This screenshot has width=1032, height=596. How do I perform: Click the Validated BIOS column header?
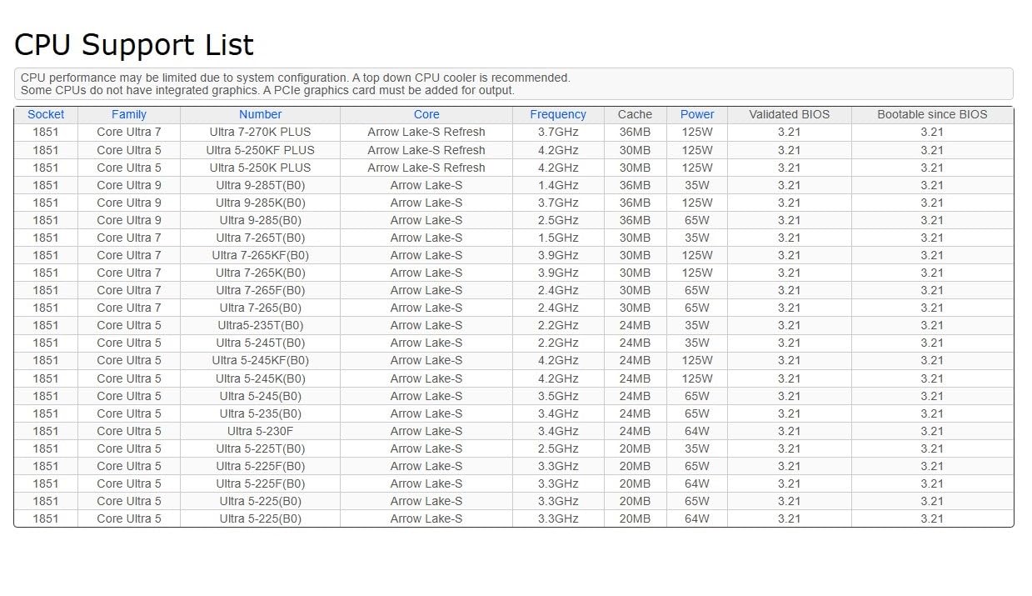coord(789,114)
